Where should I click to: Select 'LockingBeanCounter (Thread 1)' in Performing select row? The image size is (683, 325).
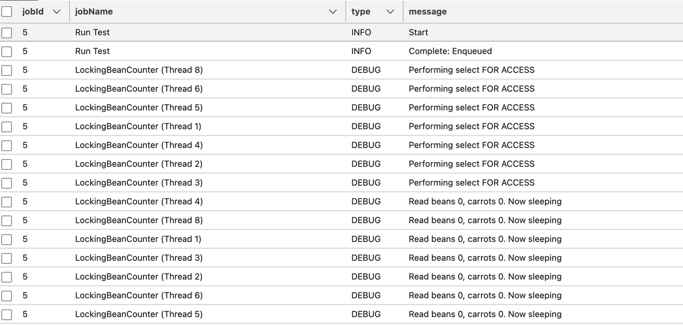pyautogui.click(x=138, y=126)
